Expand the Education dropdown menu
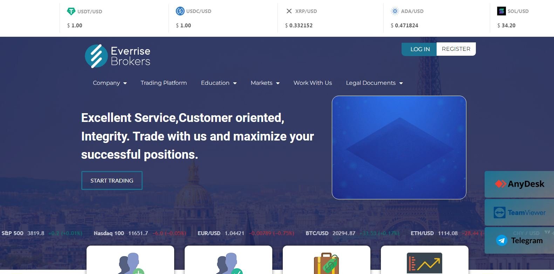Screen dimensions: 554x274 (x=219, y=83)
